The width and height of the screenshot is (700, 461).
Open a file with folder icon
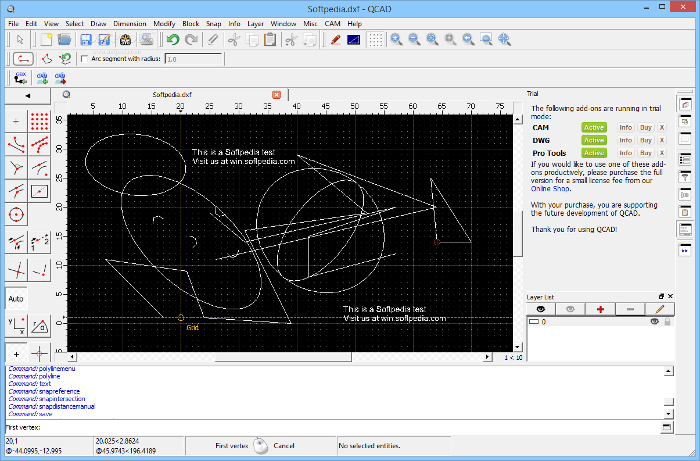64,40
